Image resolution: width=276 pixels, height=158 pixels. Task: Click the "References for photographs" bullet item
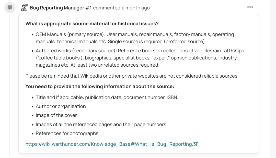coord(67,133)
